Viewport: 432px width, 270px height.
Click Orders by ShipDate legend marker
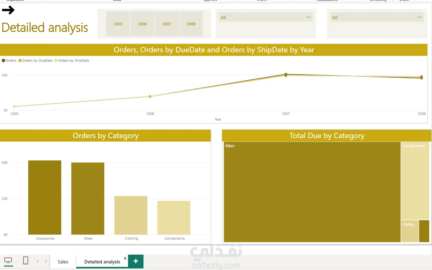[56, 60]
